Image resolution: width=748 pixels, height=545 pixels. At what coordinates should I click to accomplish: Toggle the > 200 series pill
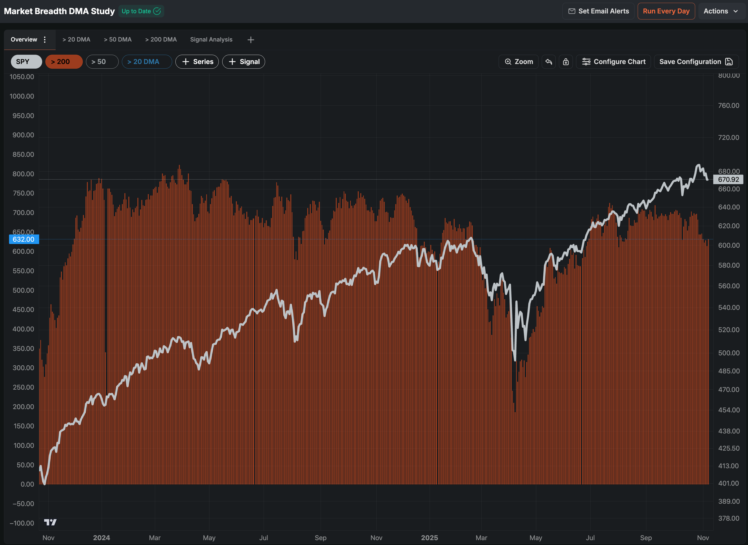(x=64, y=62)
